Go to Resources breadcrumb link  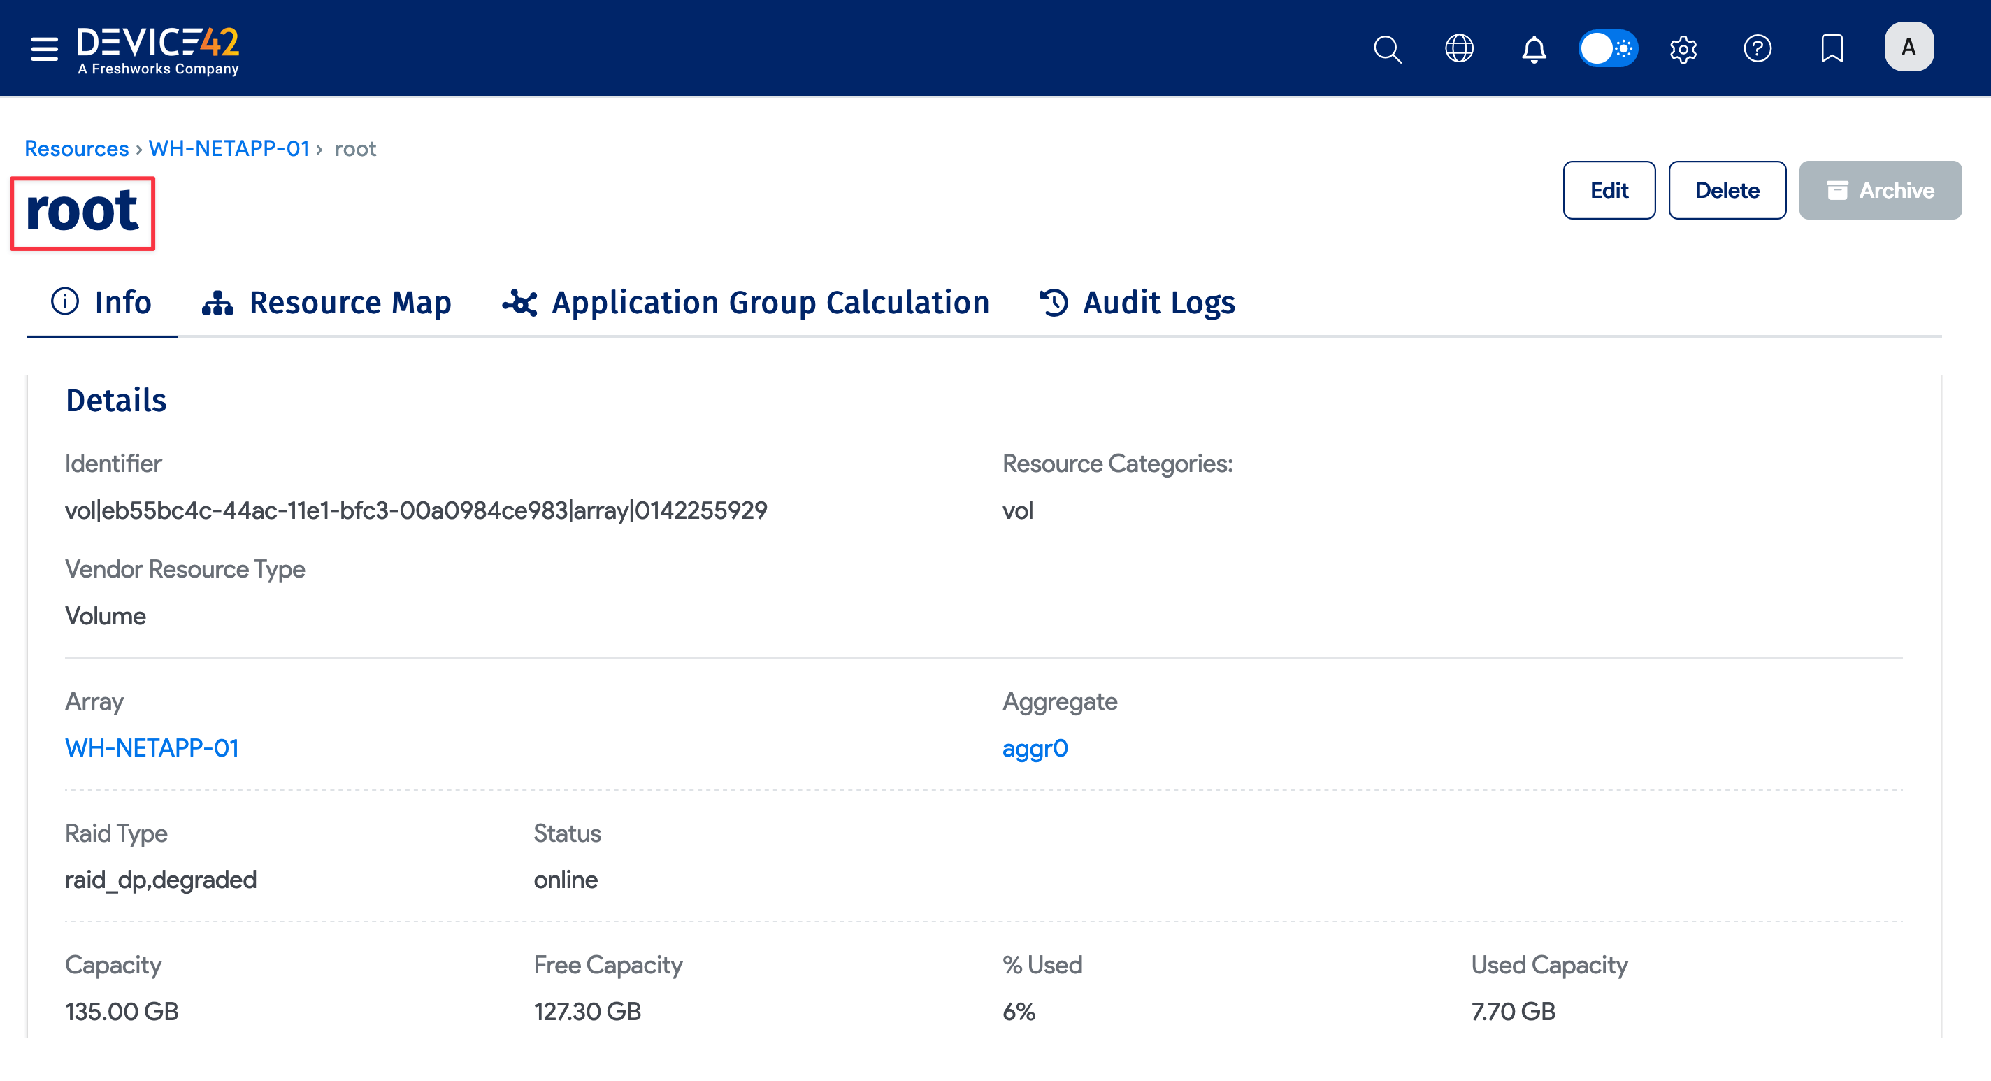point(76,148)
